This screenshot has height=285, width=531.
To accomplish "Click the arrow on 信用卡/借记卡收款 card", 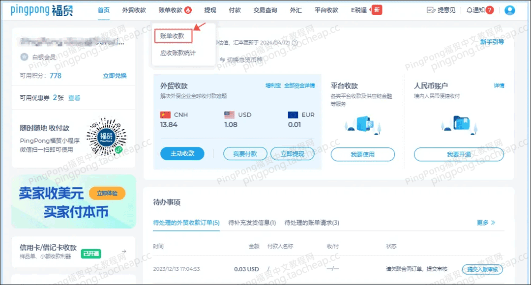I will click(124, 251).
